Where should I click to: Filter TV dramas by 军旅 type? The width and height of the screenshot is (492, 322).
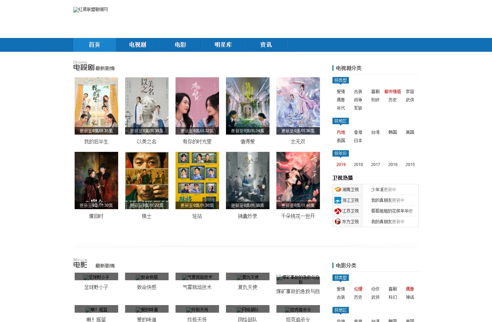358,108
